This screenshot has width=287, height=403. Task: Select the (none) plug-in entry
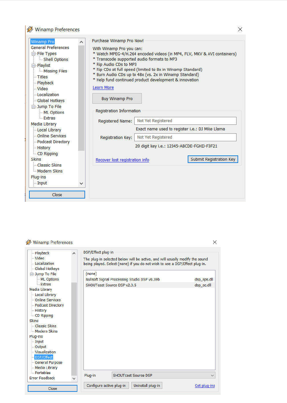(x=149, y=274)
